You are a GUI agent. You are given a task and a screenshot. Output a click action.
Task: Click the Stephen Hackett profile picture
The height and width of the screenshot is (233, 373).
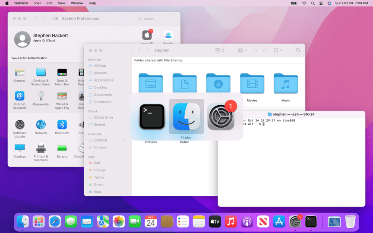tap(22, 39)
